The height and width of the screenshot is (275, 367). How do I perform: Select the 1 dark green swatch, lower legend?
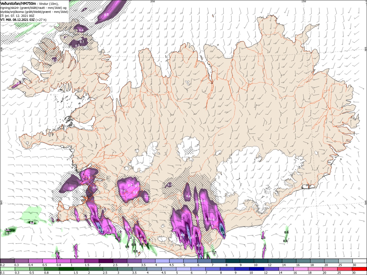click(x=66, y=269)
